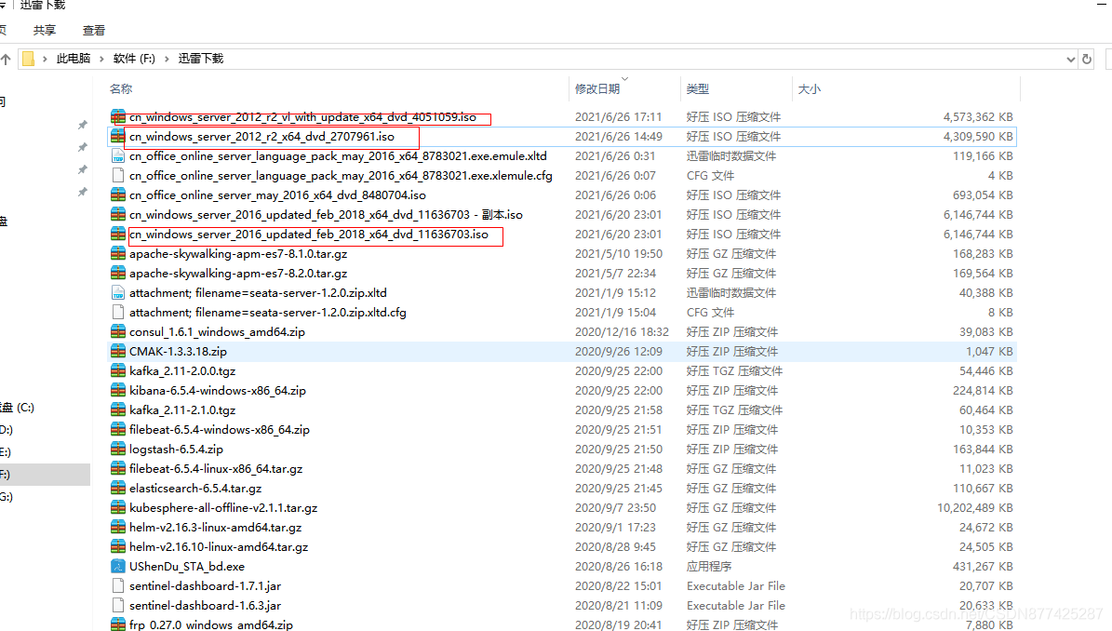Select the highlighted F: drive in sidebar
This screenshot has width=1112, height=631.
(45, 475)
